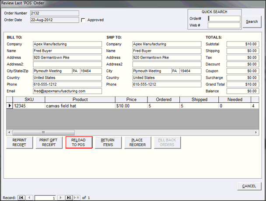This screenshot has height=201, width=266.
Task: Click previous record navigation arrow
Action: 29,198
